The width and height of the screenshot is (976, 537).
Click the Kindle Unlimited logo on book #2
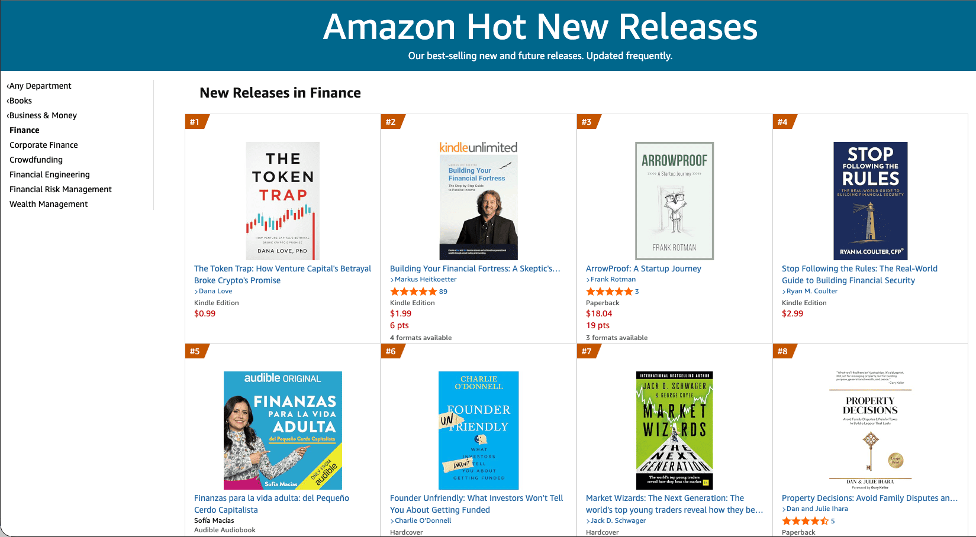click(478, 146)
